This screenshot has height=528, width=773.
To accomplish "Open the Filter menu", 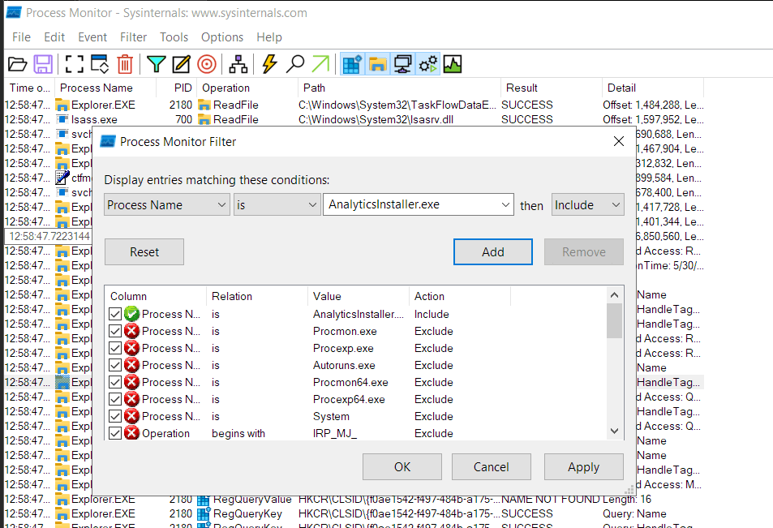I will (x=134, y=37).
